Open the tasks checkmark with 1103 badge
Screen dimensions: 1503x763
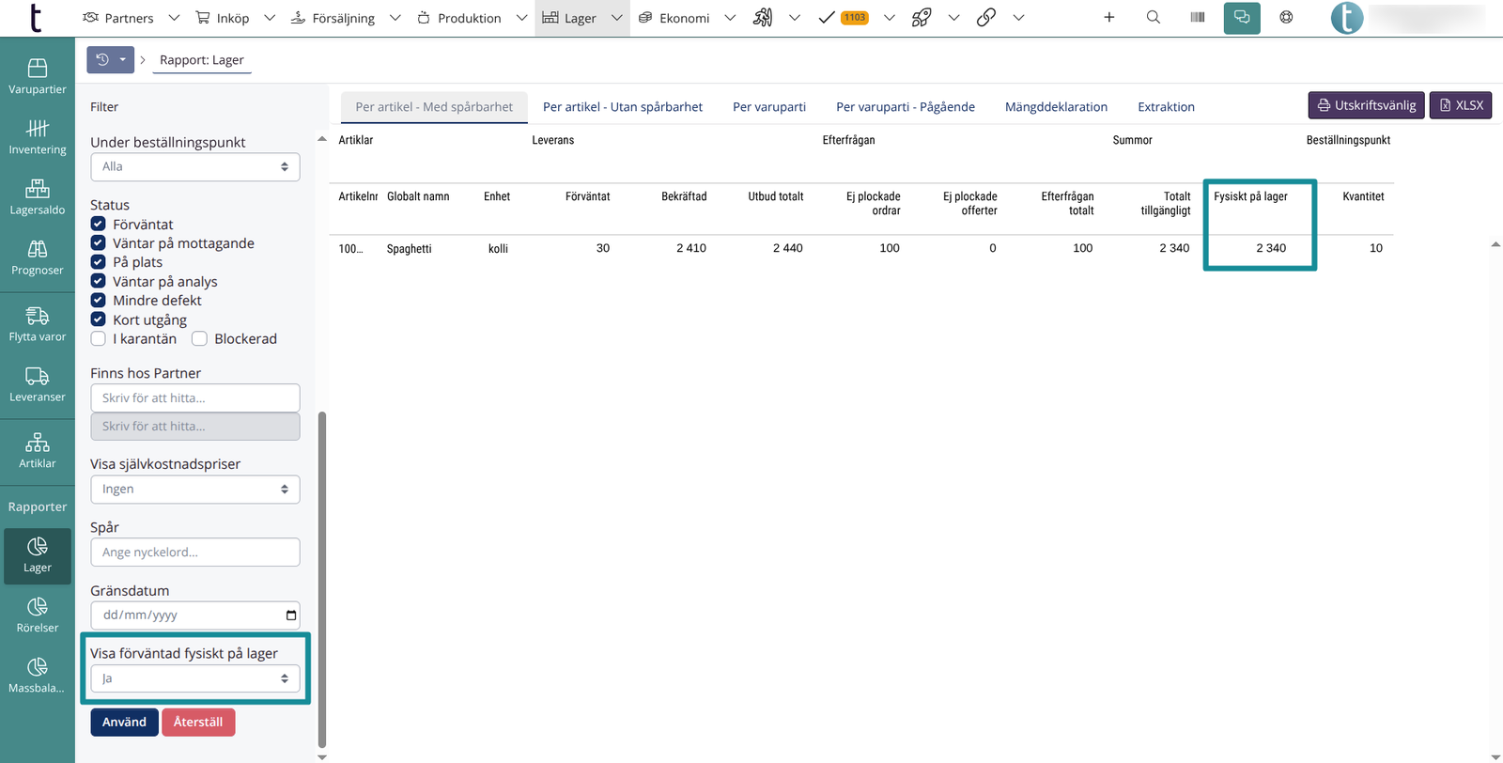844,18
